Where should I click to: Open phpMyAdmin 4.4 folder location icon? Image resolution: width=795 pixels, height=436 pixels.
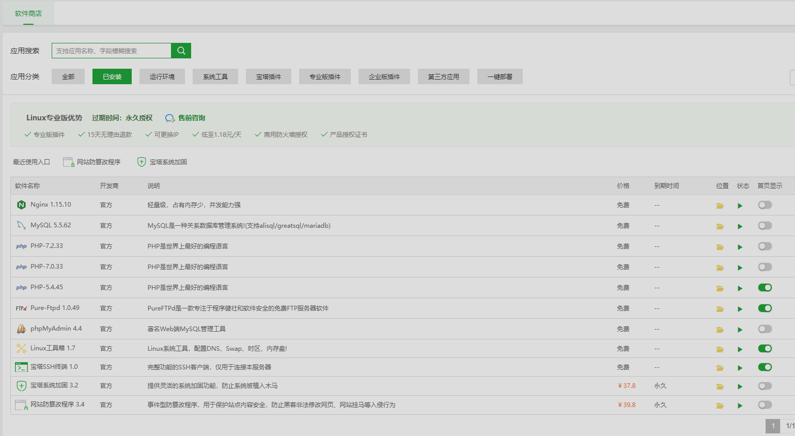pyautogui.click(x=720, y=330)
